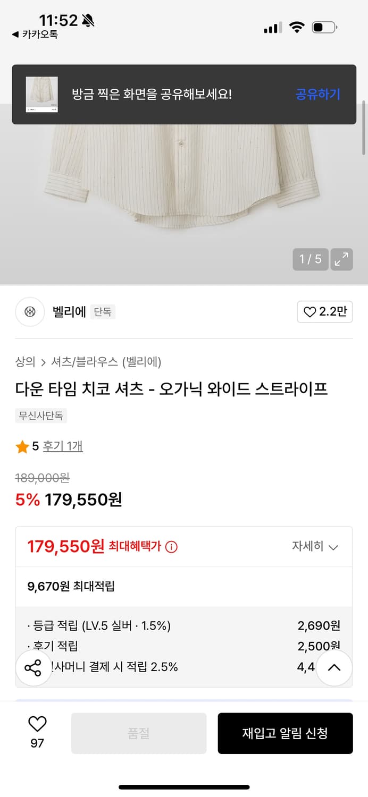Open the Wi-Fi status icon

pyautogui.click(x=297, y=27)
